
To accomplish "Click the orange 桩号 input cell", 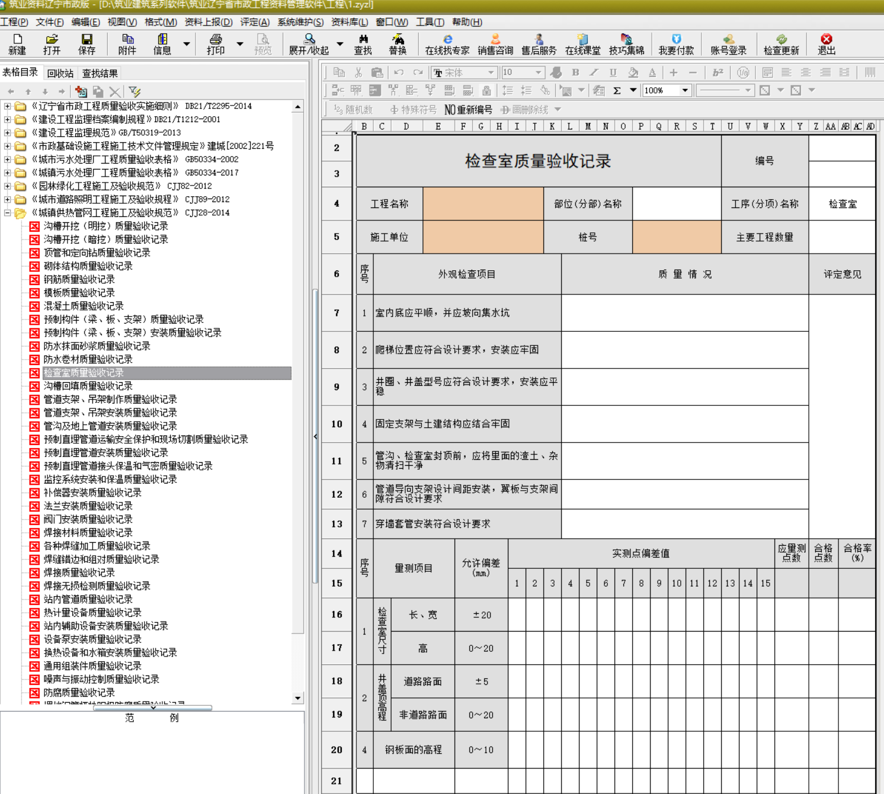I will point(677,237).
